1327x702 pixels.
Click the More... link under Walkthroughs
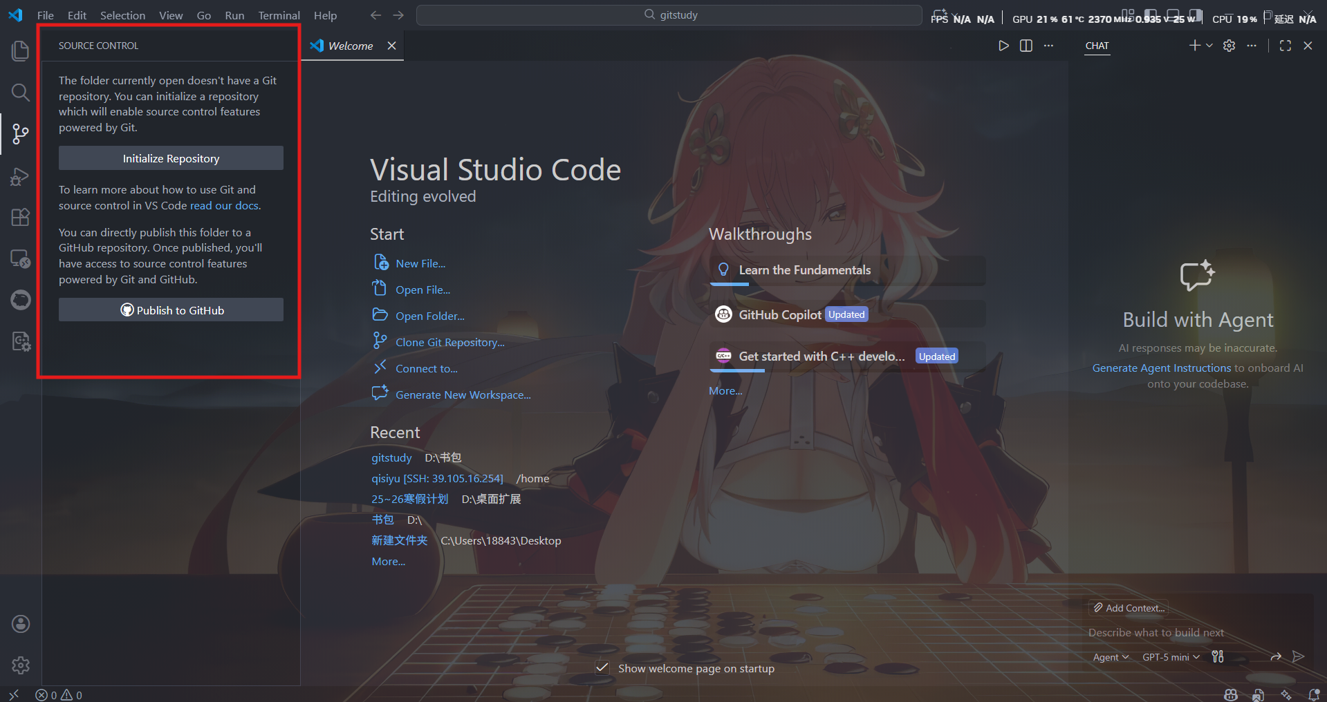pyautogui.click(x=725, y=391)
